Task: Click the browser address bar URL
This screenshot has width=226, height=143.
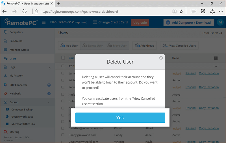Action: coord(79,12)
